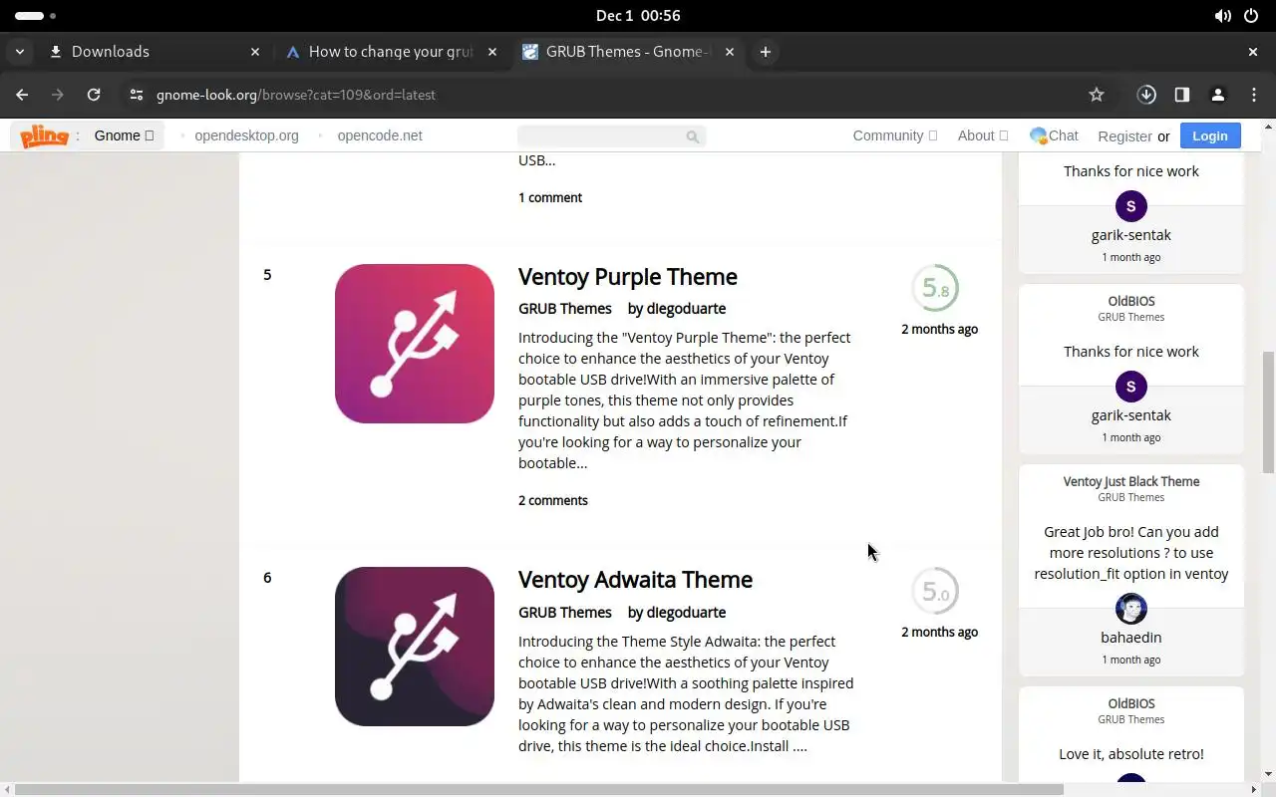Image resolution: width=1276 pixels, height=797 pixels.
Task: Click the system volume icon
Action: tap(1222, 16)
